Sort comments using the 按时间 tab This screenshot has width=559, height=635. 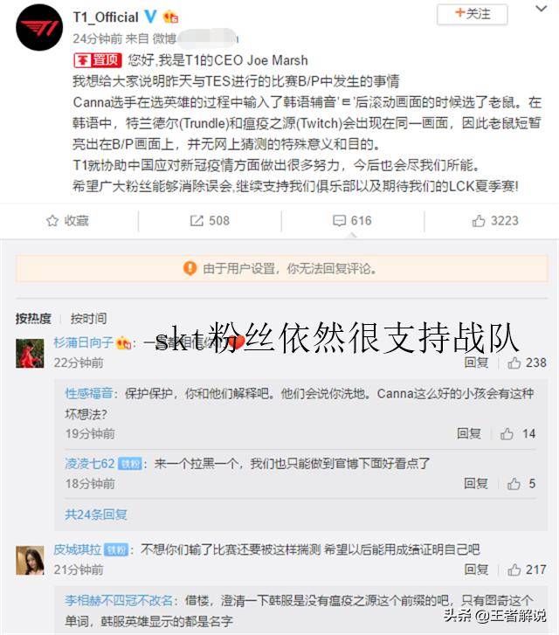pyautogui.click(x=88, y=318)
